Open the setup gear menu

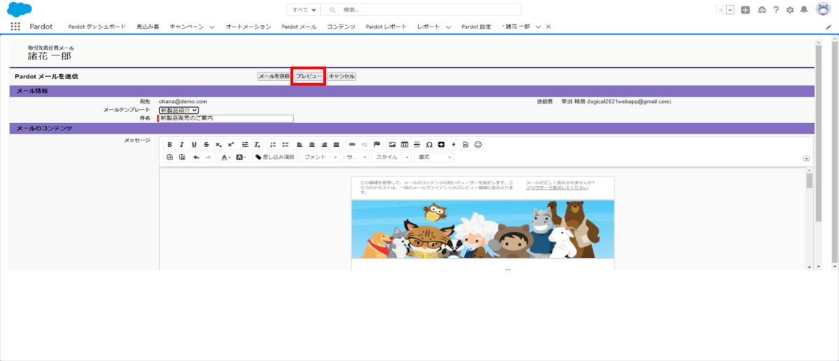(790, 10)
